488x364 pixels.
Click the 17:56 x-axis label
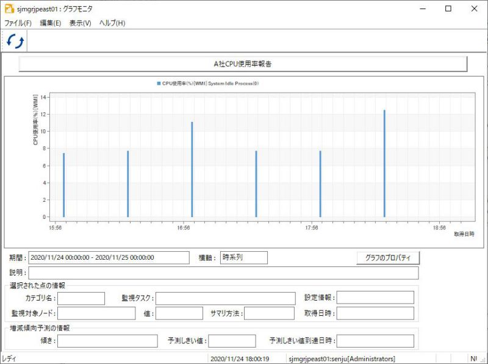click(312, 228)
